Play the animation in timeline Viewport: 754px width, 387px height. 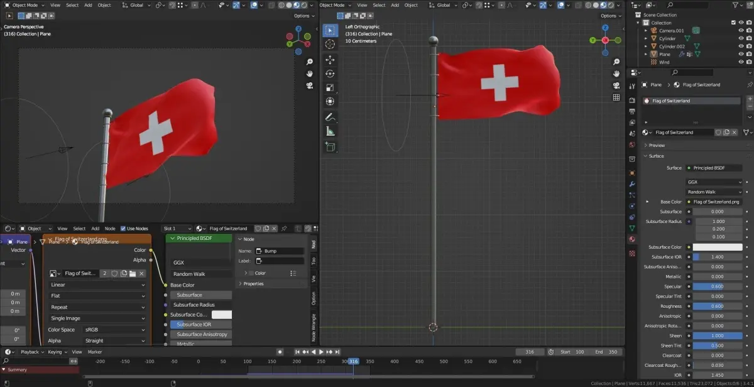321,352
